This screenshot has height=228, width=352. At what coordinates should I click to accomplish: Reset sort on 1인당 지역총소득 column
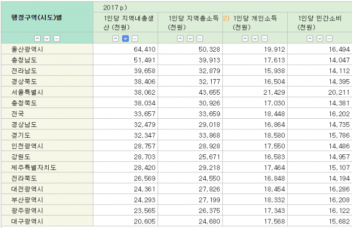pos(200,39)
